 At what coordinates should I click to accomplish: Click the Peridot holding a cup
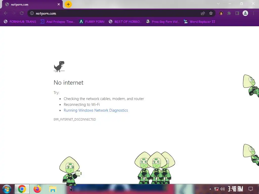pyautogui.click(x=70, y=171)
